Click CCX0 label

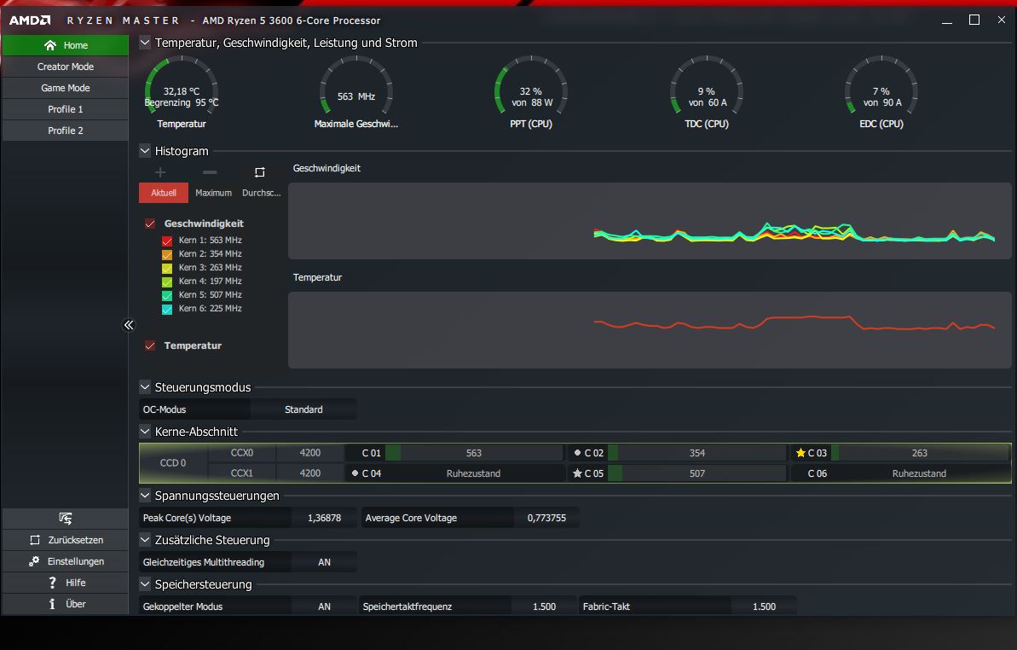[x=242, y=453]
